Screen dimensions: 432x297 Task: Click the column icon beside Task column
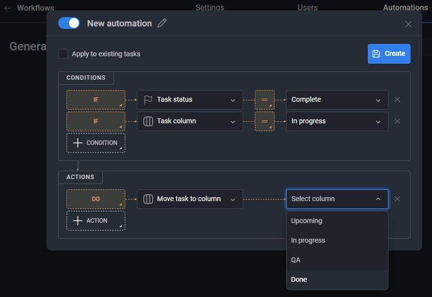148,121
